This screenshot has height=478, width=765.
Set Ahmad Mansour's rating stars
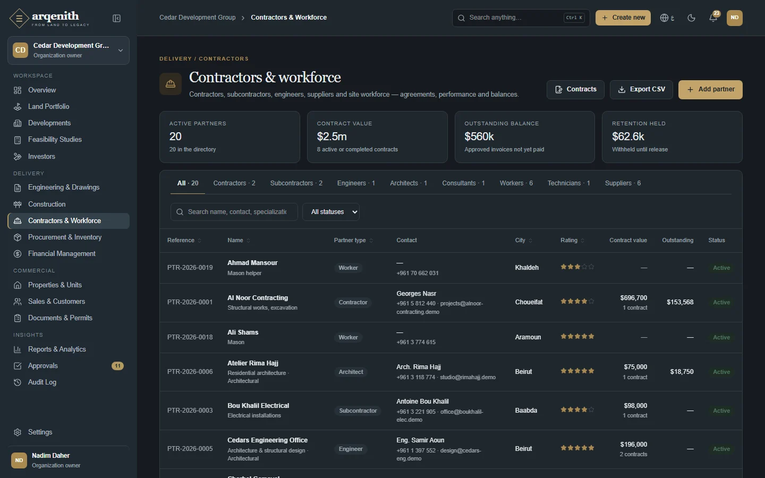point(577,267)
